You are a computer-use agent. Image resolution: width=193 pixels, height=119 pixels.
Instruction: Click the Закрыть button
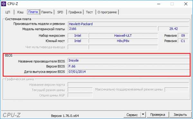click(x=180, y=115)
